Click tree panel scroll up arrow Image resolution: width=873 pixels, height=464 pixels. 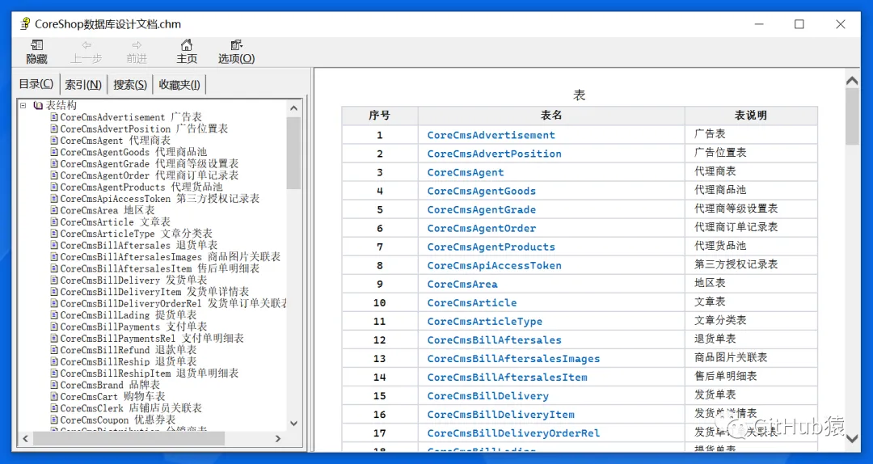click(294, 108)
